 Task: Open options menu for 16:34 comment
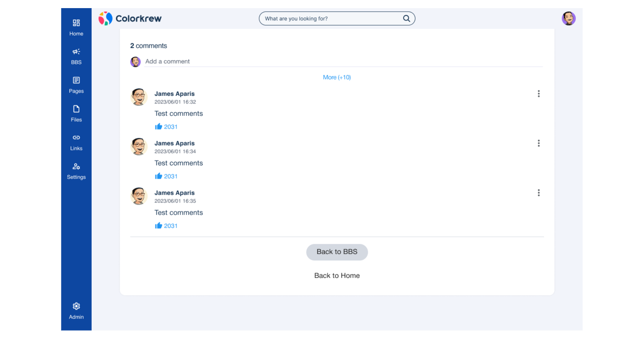click(x=539, y=143)
